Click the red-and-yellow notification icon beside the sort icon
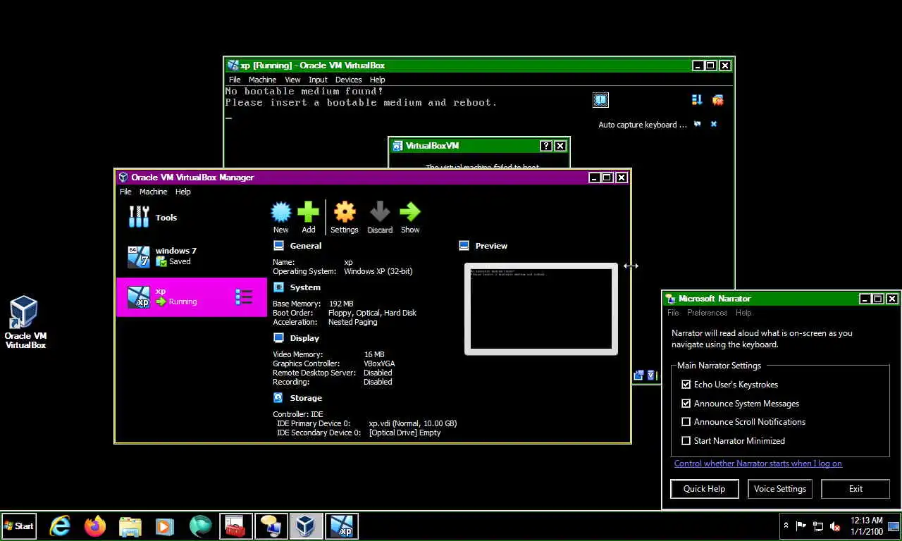 pos(717,100)
